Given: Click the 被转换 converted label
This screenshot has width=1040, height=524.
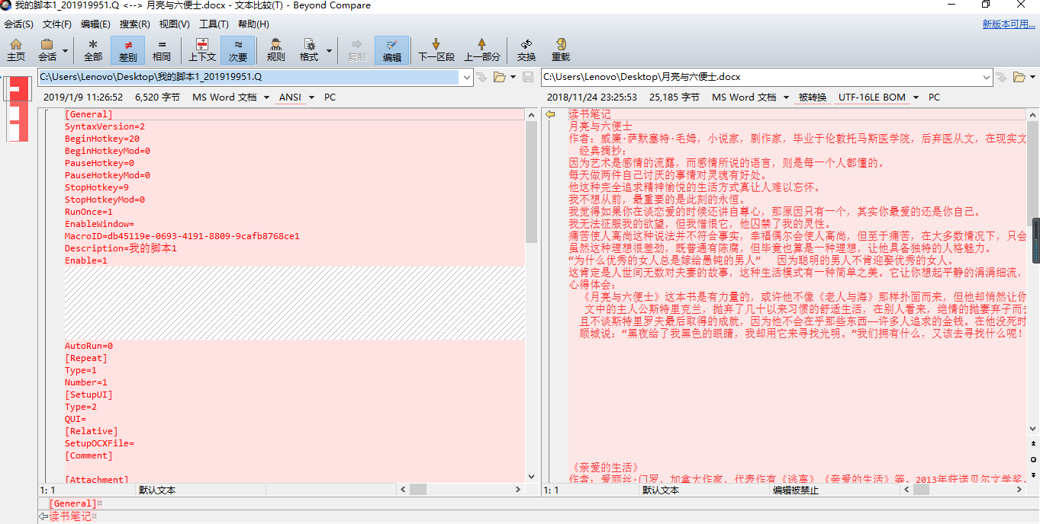Looking at the screenshot, I should point(812,97).
